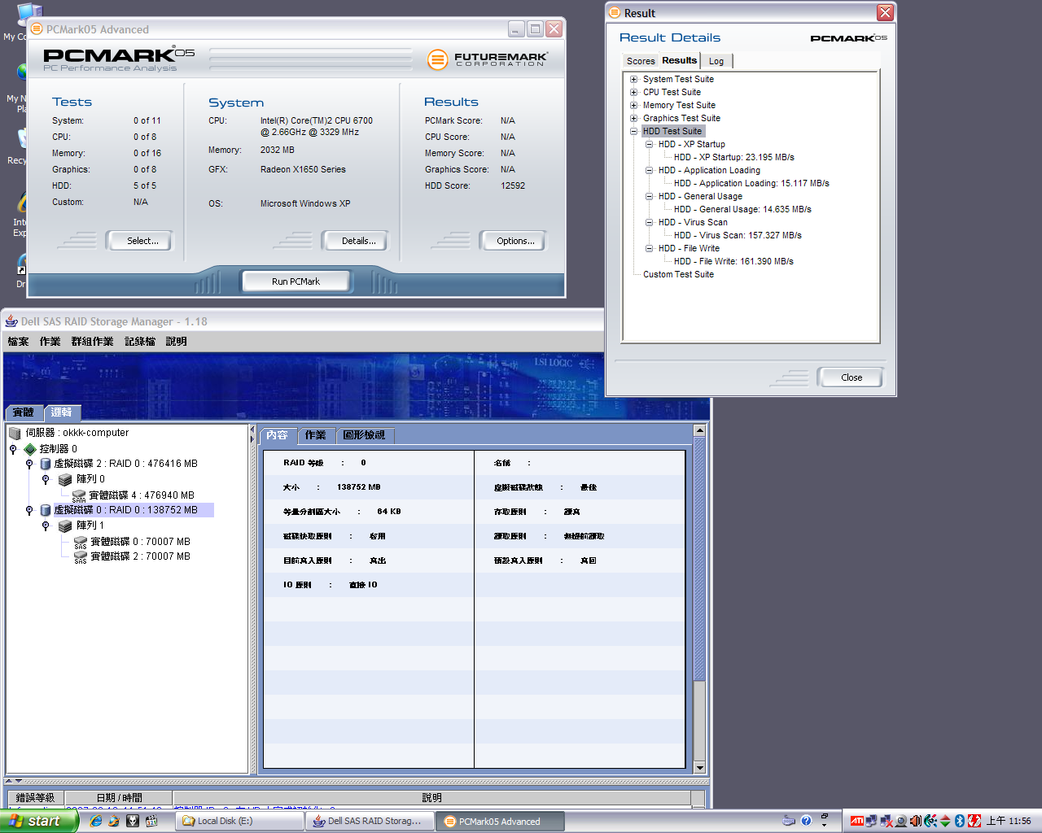Select Custom Test Suite tree row

678,275
